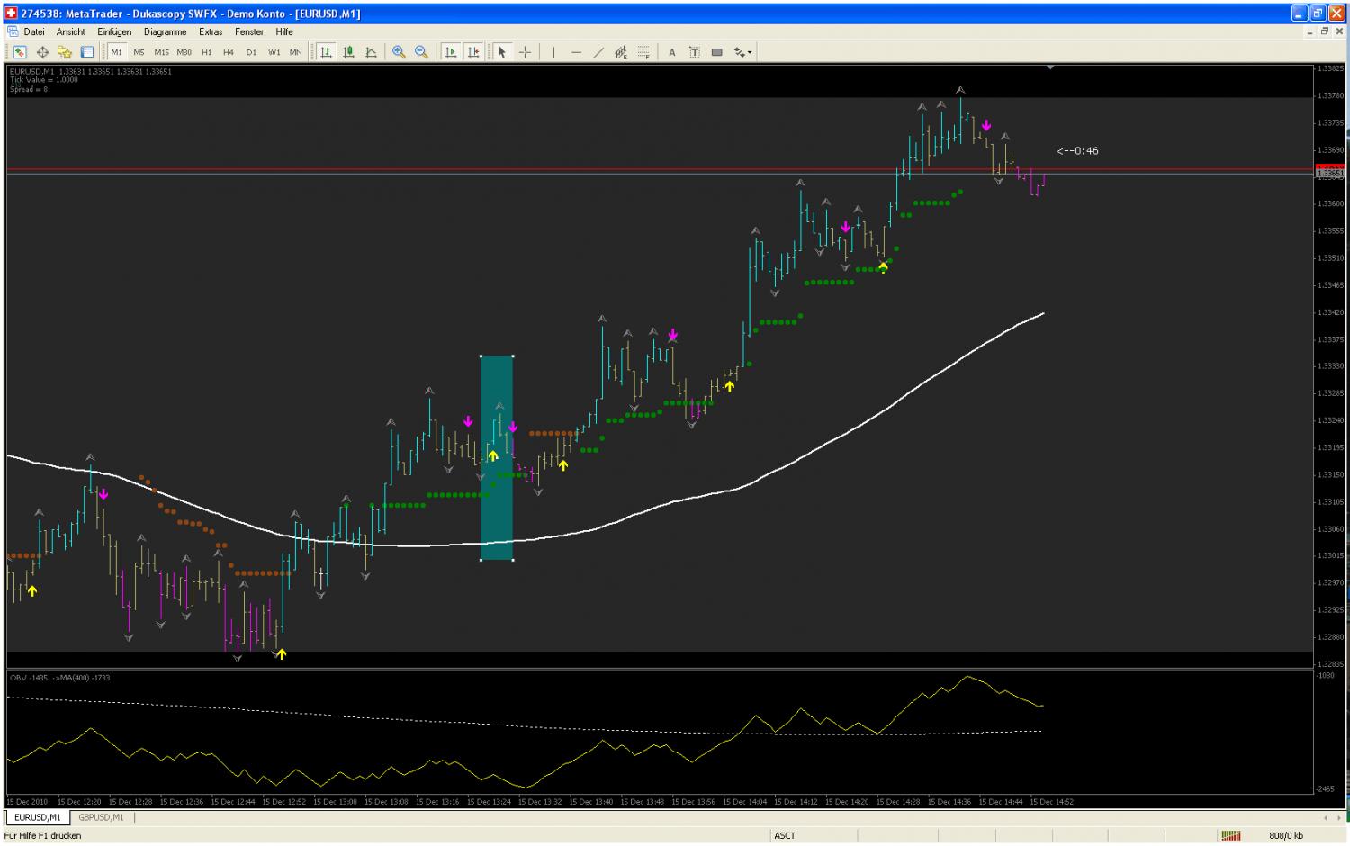Image resolution: width=1350 pixels, height=846 pixels.
Task: Click the 'Spread = 8' text on the chart
Action: [x=29, y=89]
